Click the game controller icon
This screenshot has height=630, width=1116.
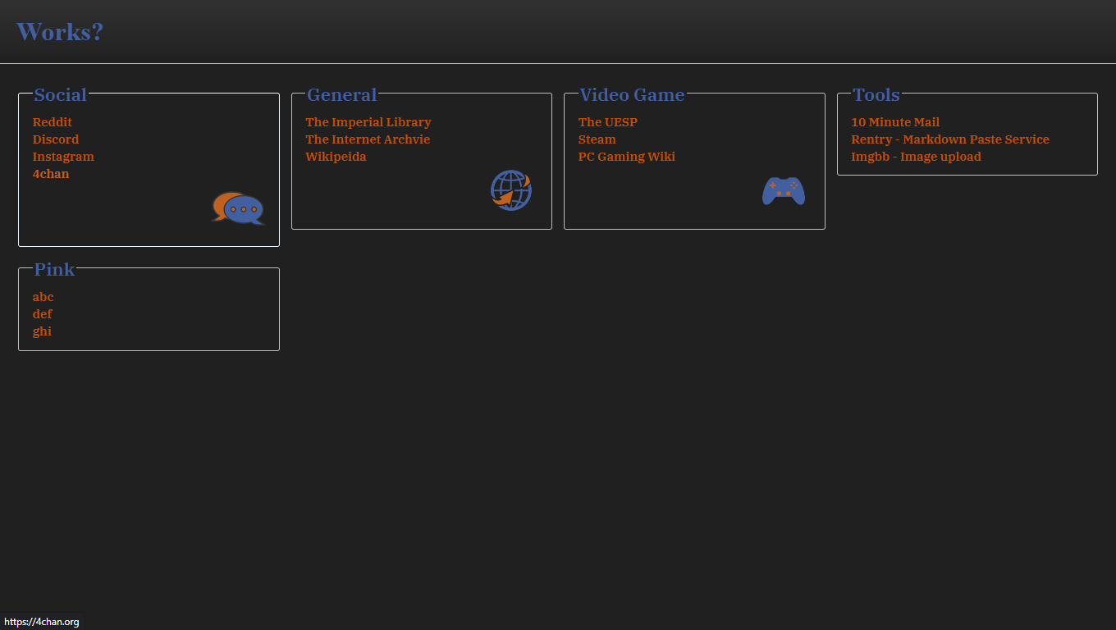click(784, 191)
